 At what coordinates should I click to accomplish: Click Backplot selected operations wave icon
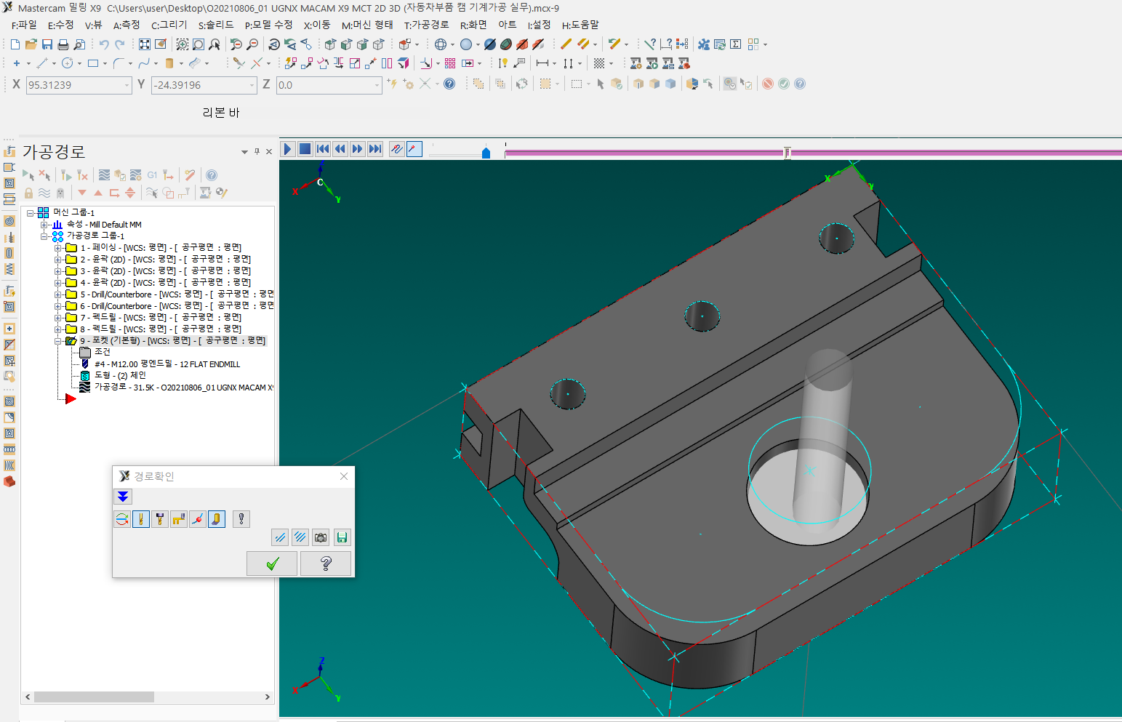coord(104,175)
